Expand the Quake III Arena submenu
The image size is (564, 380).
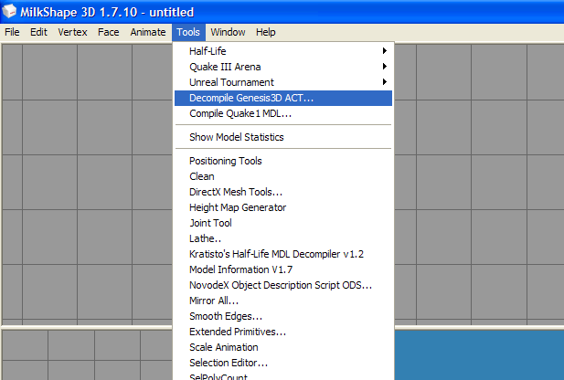point(283,67)
